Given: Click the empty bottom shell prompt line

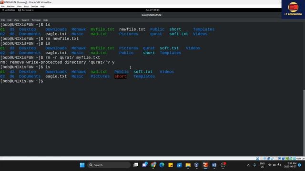Looking at the screenshot, I should (22, 81).
